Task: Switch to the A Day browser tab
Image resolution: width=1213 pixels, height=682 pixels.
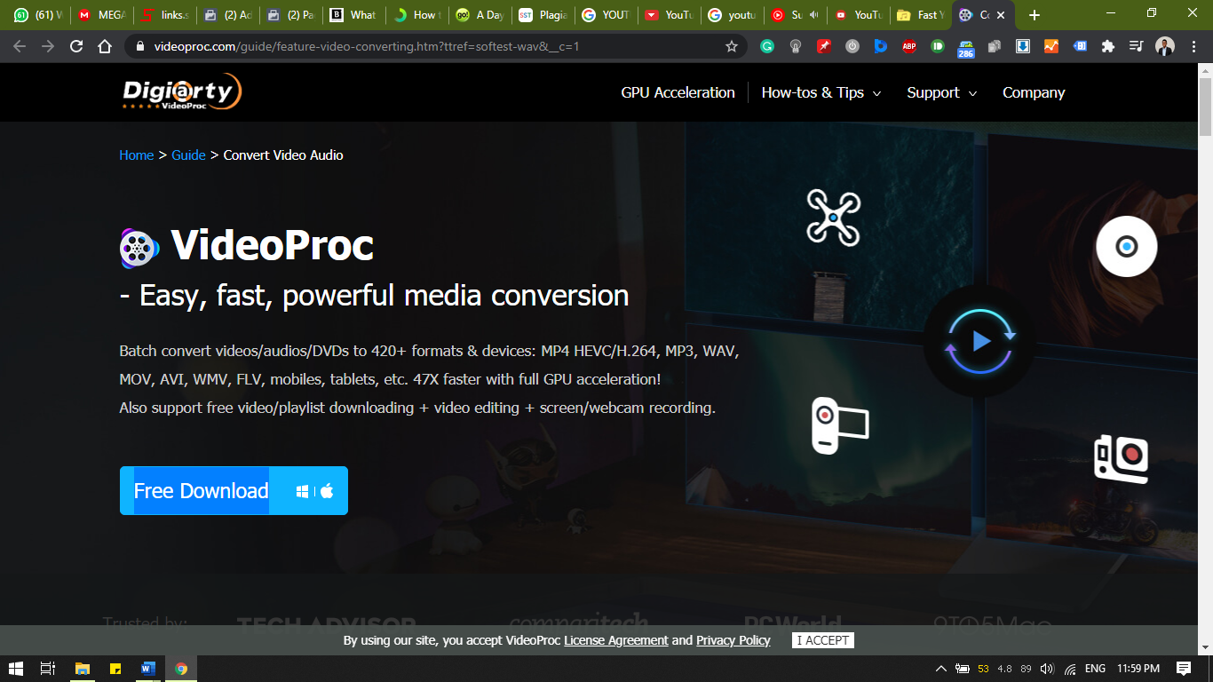Action: pyautogui.click(x=479, y=15)
